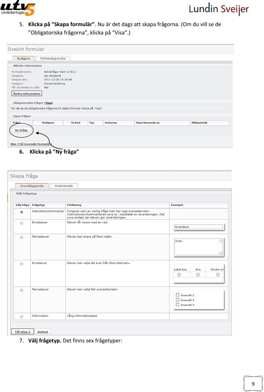
Task: Choose the Flerradssvar radio button
Action: (x=21, y=238)
